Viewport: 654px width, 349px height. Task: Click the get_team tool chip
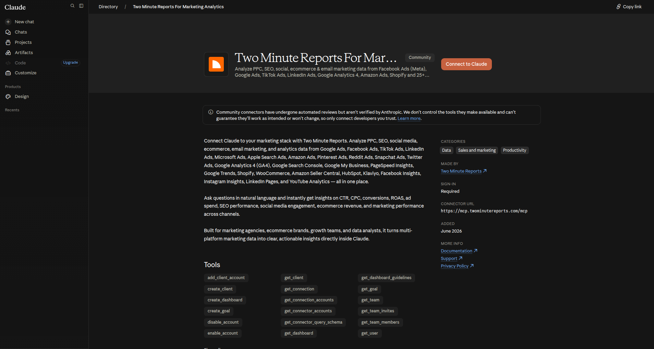371,300
